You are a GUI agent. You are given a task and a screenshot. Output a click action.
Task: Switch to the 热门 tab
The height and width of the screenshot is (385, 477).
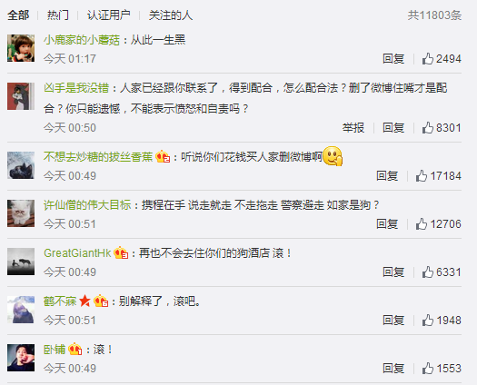pyautogui.click(x=58, y=15)
